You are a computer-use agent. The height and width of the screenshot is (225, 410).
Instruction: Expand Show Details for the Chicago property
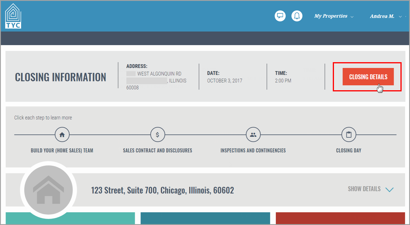[x=371, y=189]
